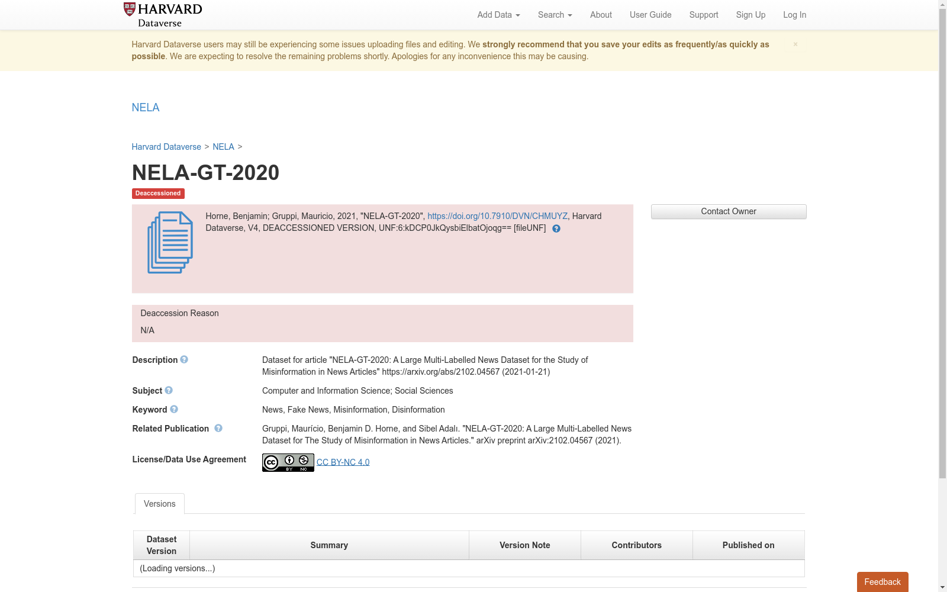This screenshot has width=947, height=592.
Task: Click the red Deaccessioned label
Action: [158, 194]
